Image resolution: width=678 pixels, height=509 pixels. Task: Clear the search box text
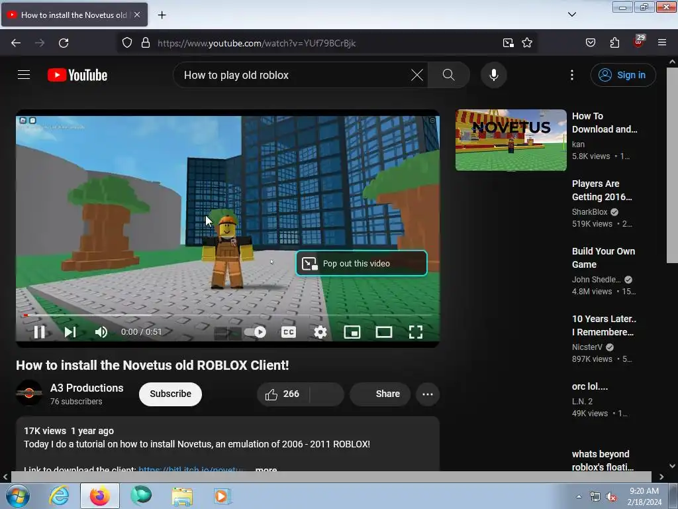coord(417,75)
